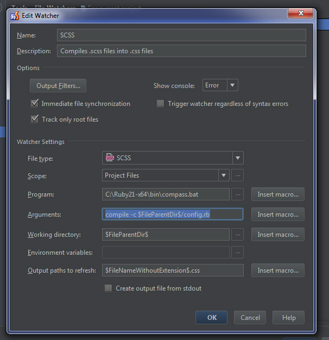
Task: Enable Trigger watcher regardless of syntax errors
Action: [160, 103]
